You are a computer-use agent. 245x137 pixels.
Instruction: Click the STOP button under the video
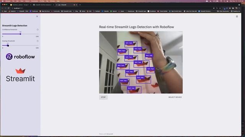(103, 97)
